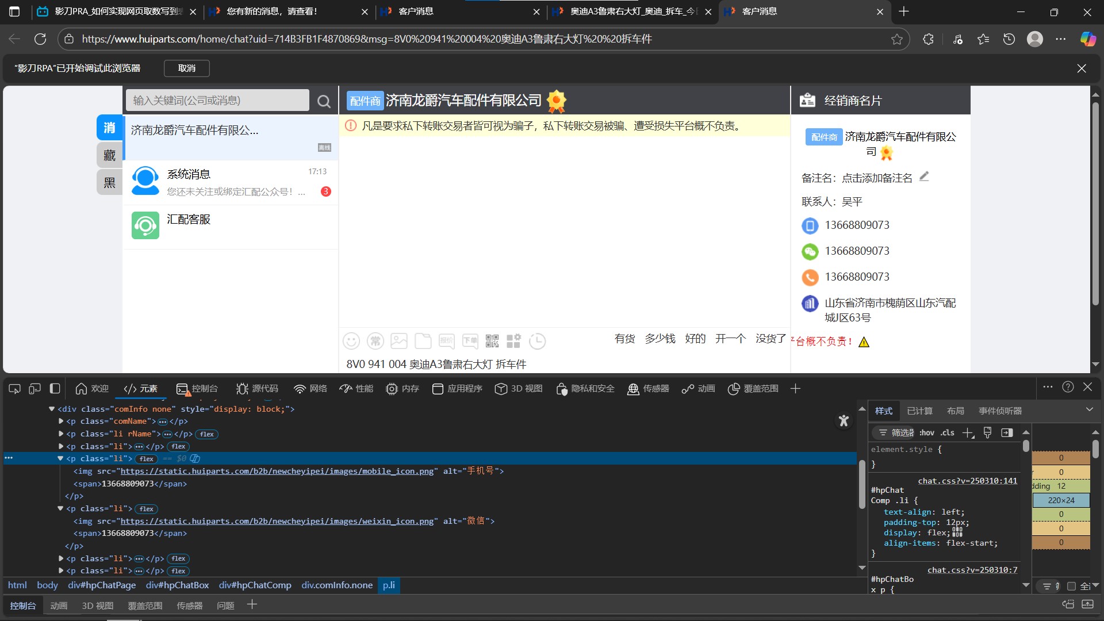1104x621 pixels.
Task: Toggle the :hov element state button
Action: (926, 432)
